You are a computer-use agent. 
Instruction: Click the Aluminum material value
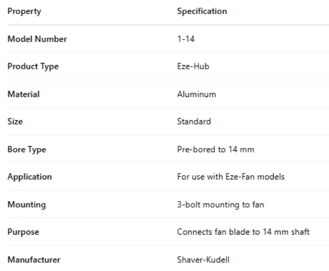(x=197, y=94)
